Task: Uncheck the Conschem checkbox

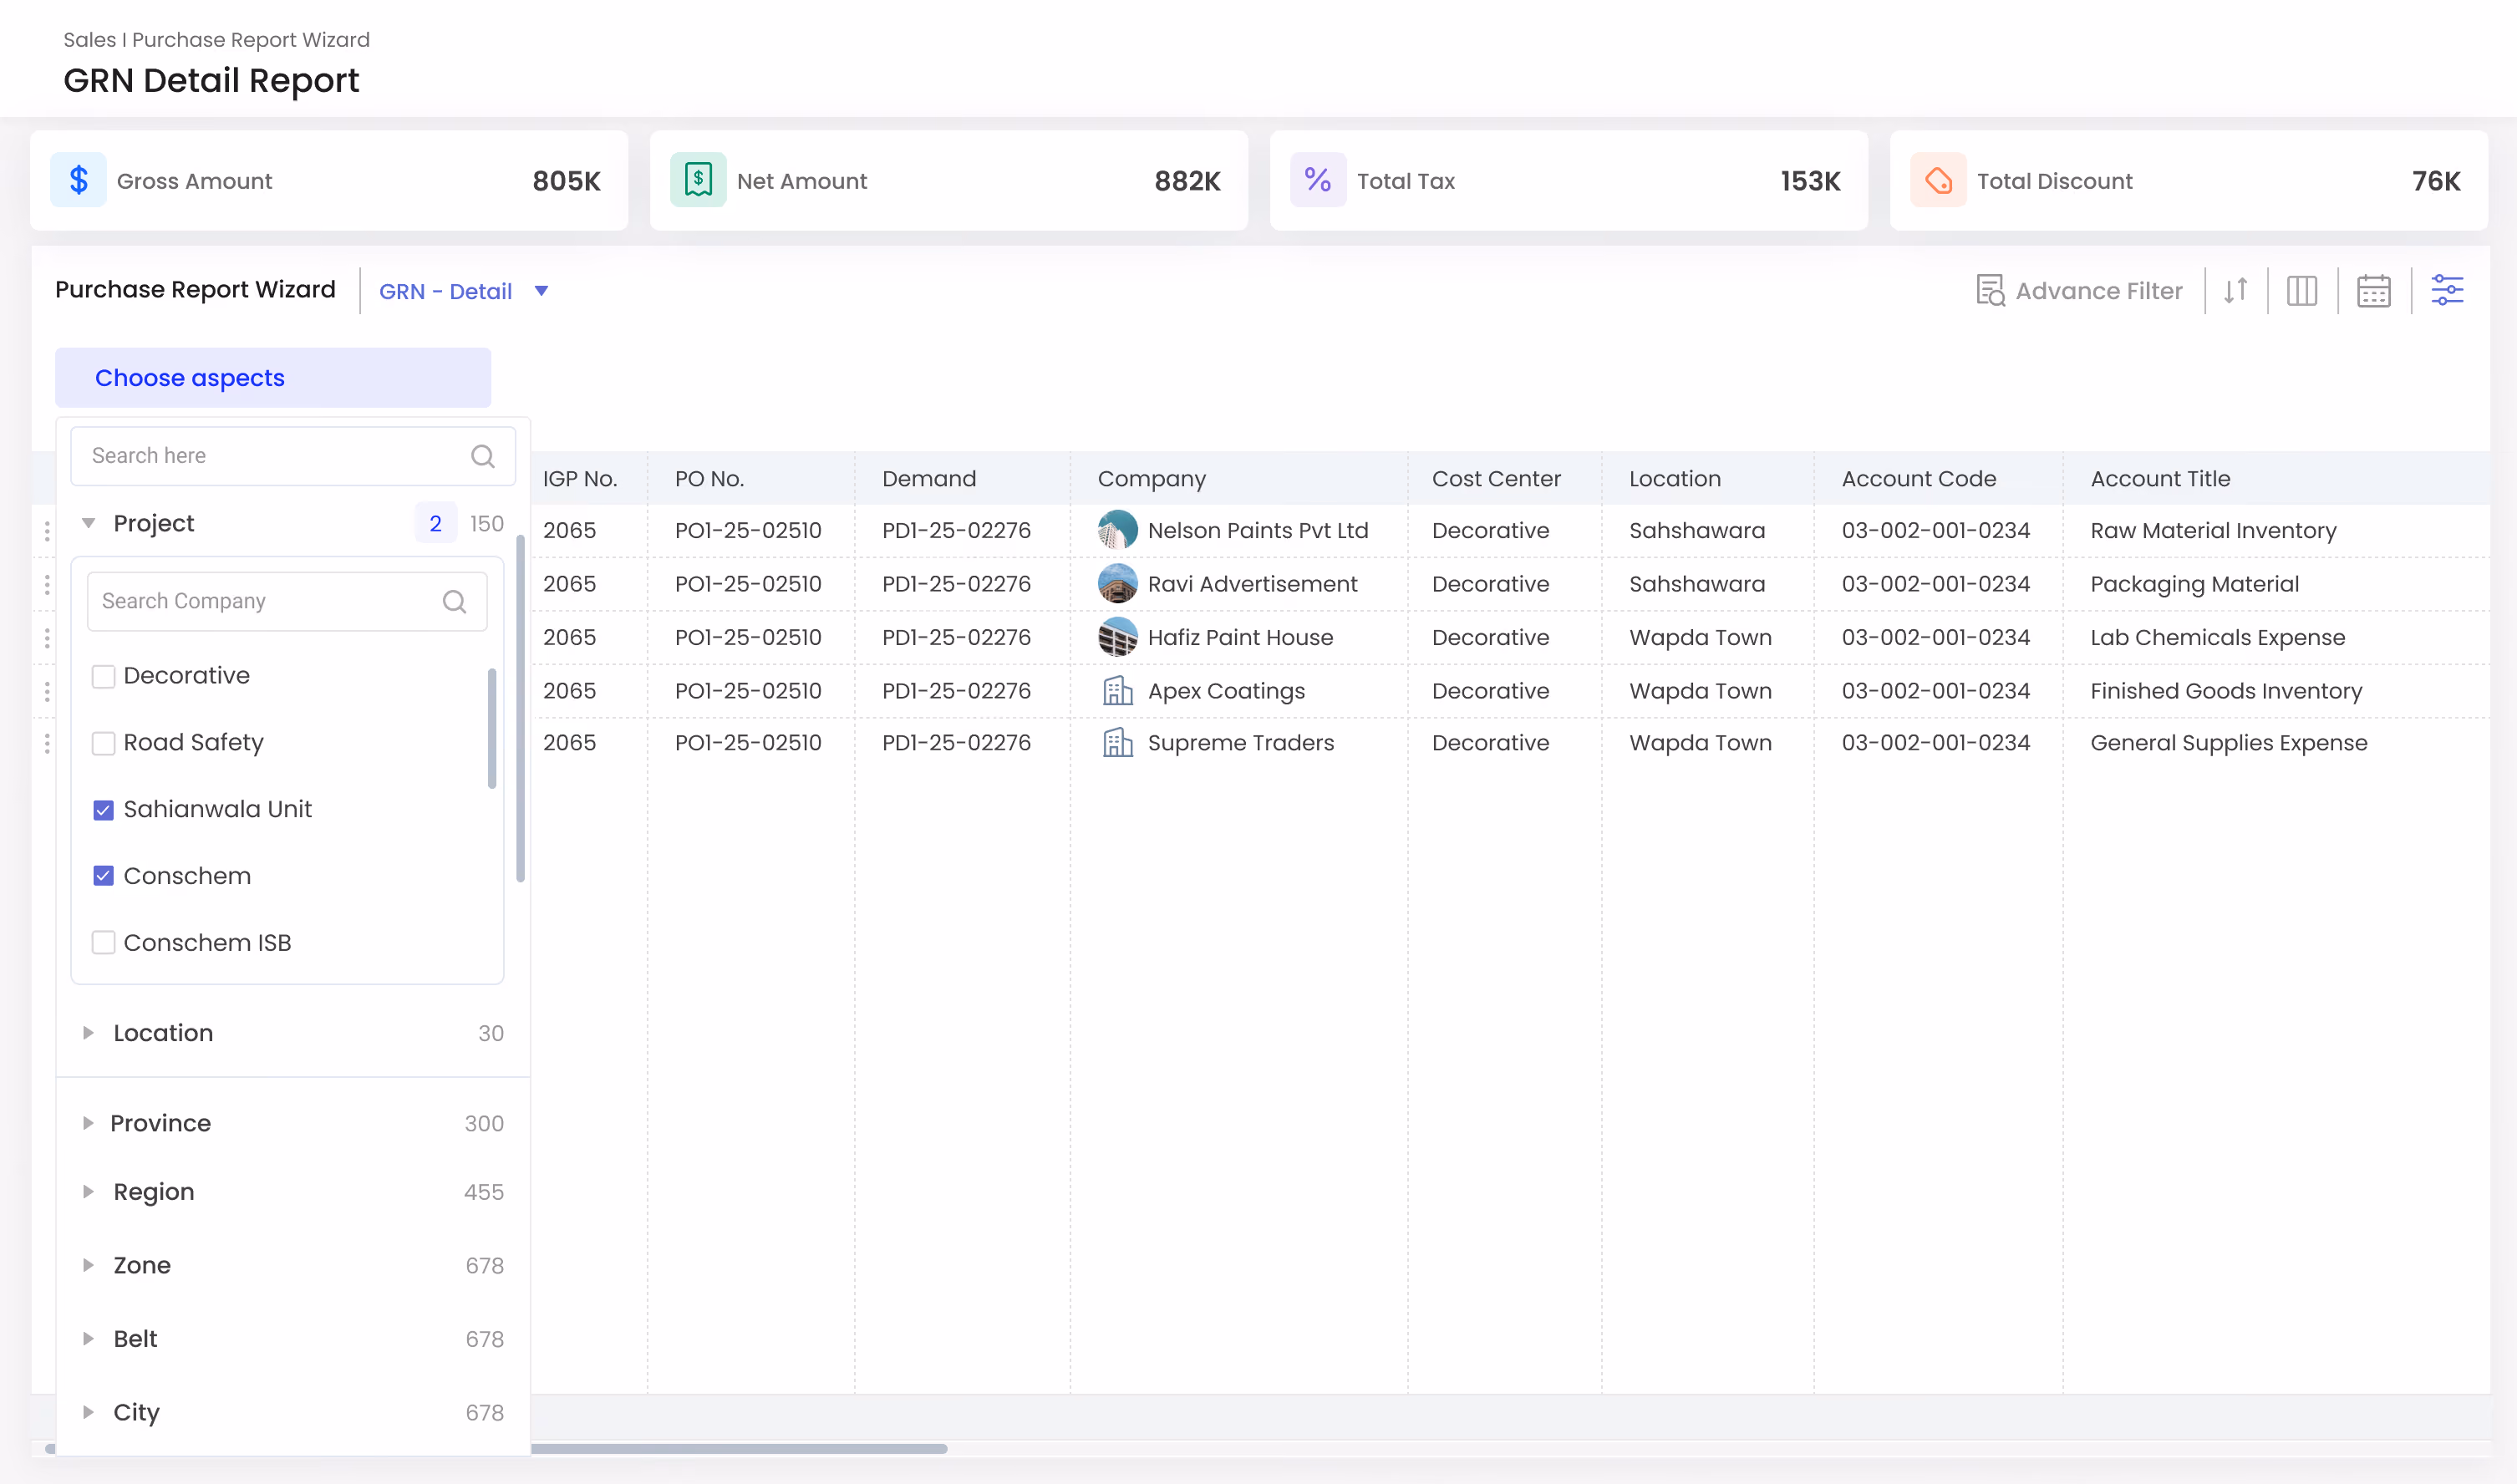Action: [x=103, y=877]
